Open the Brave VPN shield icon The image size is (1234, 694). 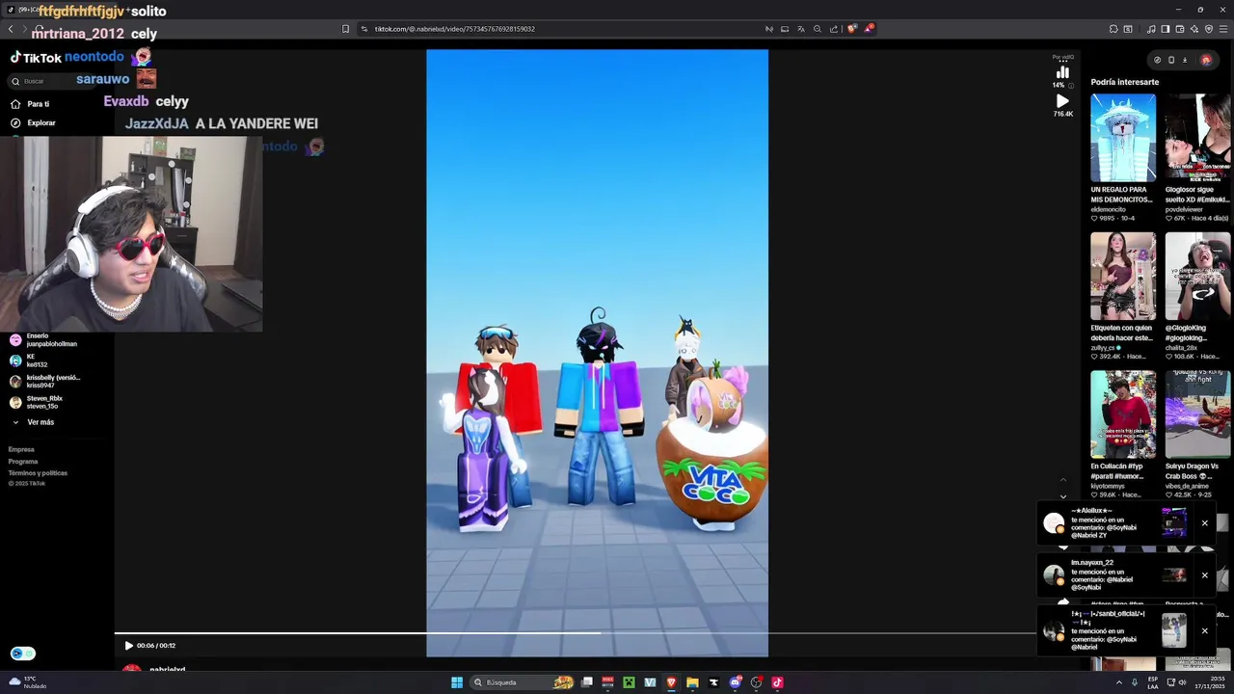1209,29
